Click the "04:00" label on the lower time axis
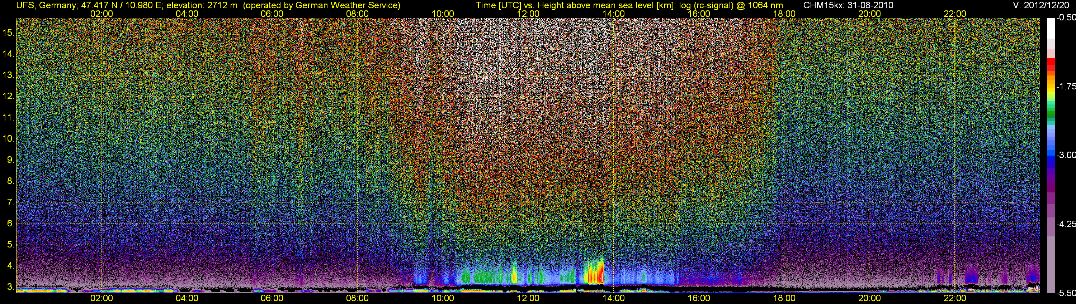The image size is (1076, 304). click(187, 298)
